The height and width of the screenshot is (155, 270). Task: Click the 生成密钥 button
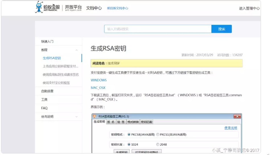121,152
